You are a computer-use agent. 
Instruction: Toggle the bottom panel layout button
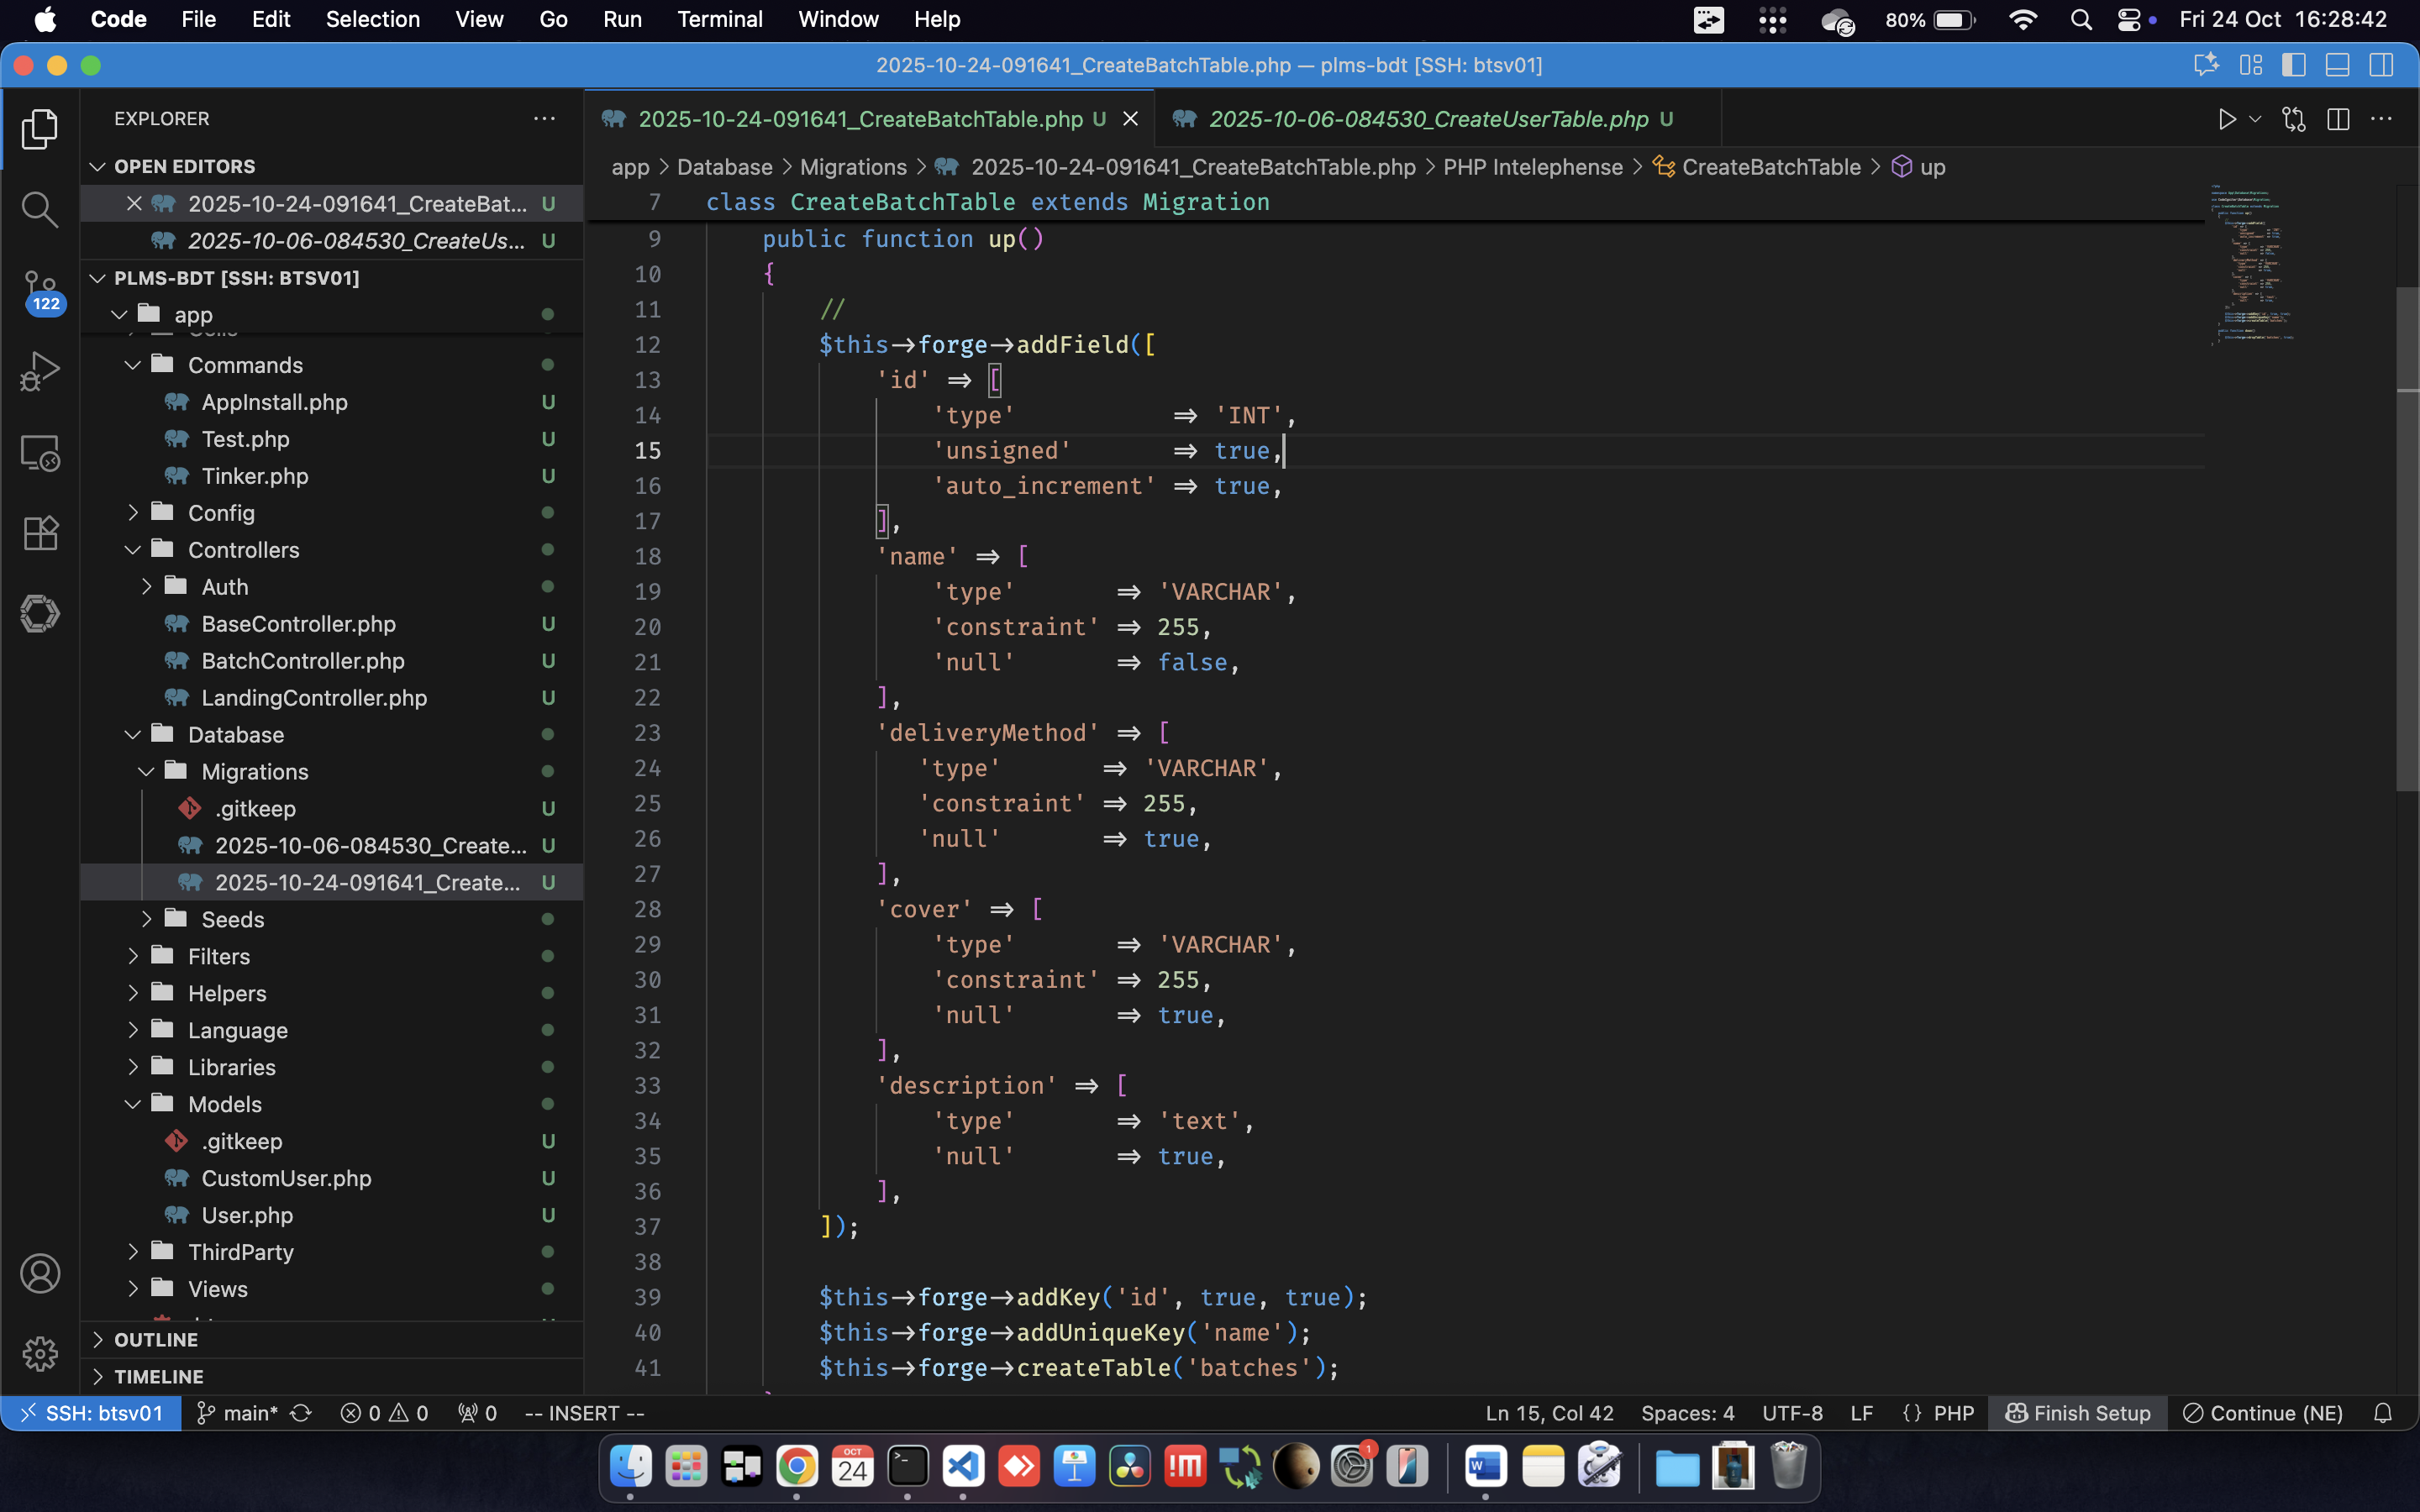tap(2337, 65)
